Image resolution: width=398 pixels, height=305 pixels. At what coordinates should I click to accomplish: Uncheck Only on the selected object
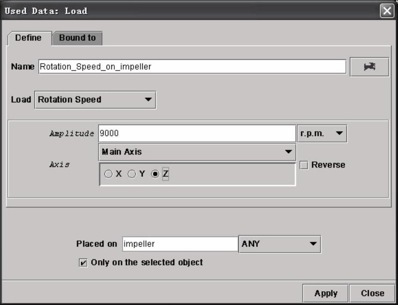83,262
